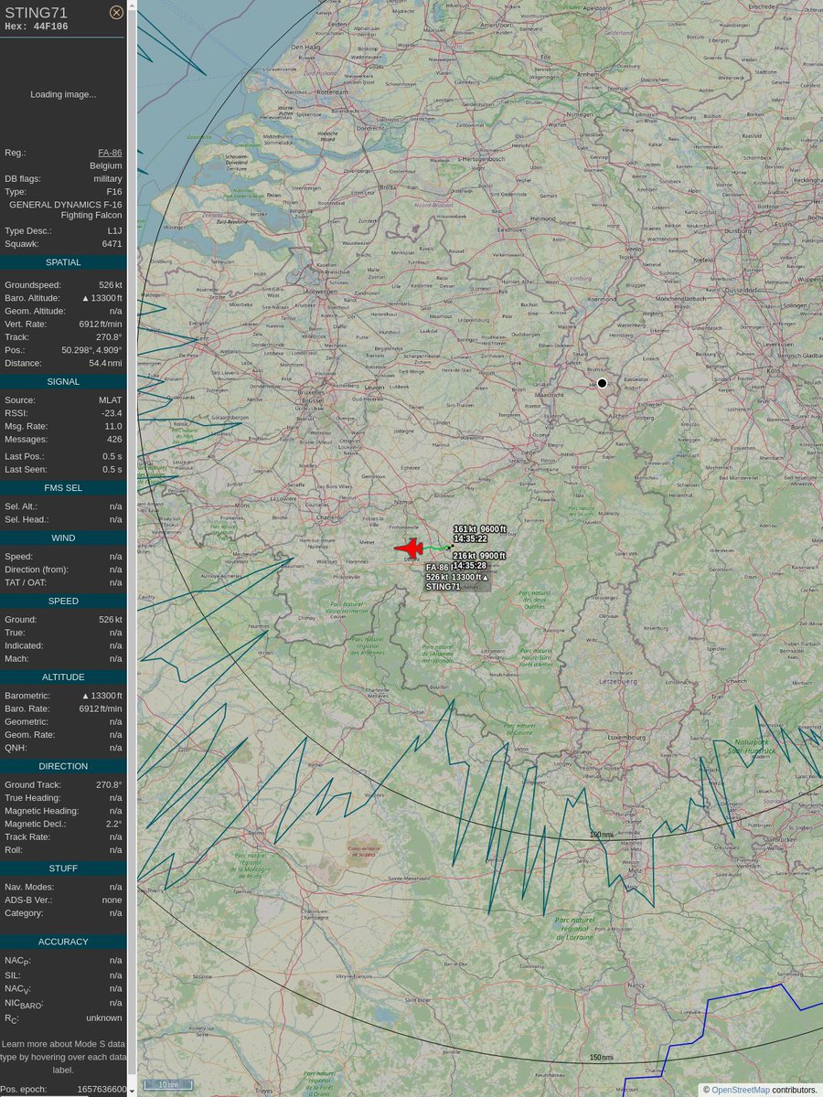Screen dimensions: 823x1097
Task: Click the FA-86 label above the aircraft tag
Action: pos(437,567)
